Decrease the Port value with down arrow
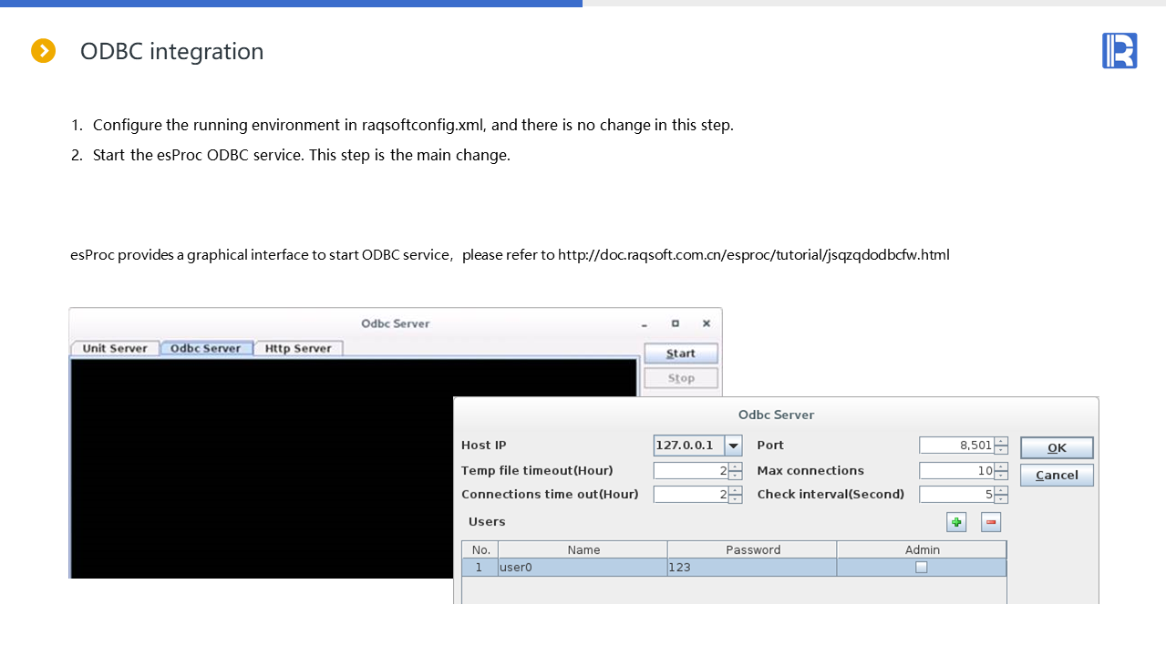 (x=1001, y=449)
